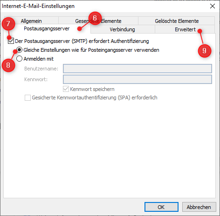Confirm settings with the OK button
This screenshot has width=220, height=216.
(161, 207)
